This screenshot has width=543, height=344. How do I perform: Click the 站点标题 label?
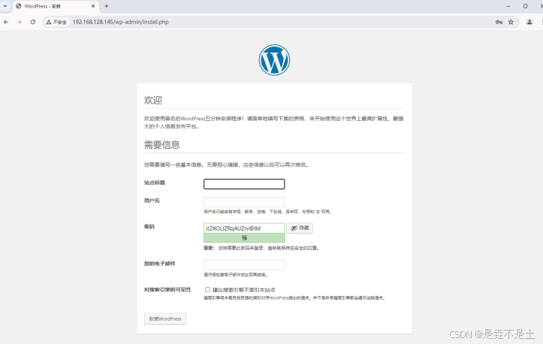[x=155, y=183]
